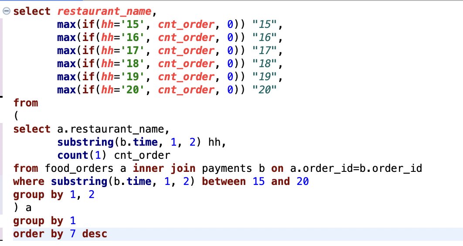
Task: Click the payments table name
Action: (227, 168)
